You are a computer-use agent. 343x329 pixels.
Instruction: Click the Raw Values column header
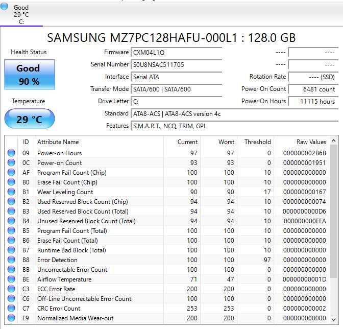(x=301, y=142)
